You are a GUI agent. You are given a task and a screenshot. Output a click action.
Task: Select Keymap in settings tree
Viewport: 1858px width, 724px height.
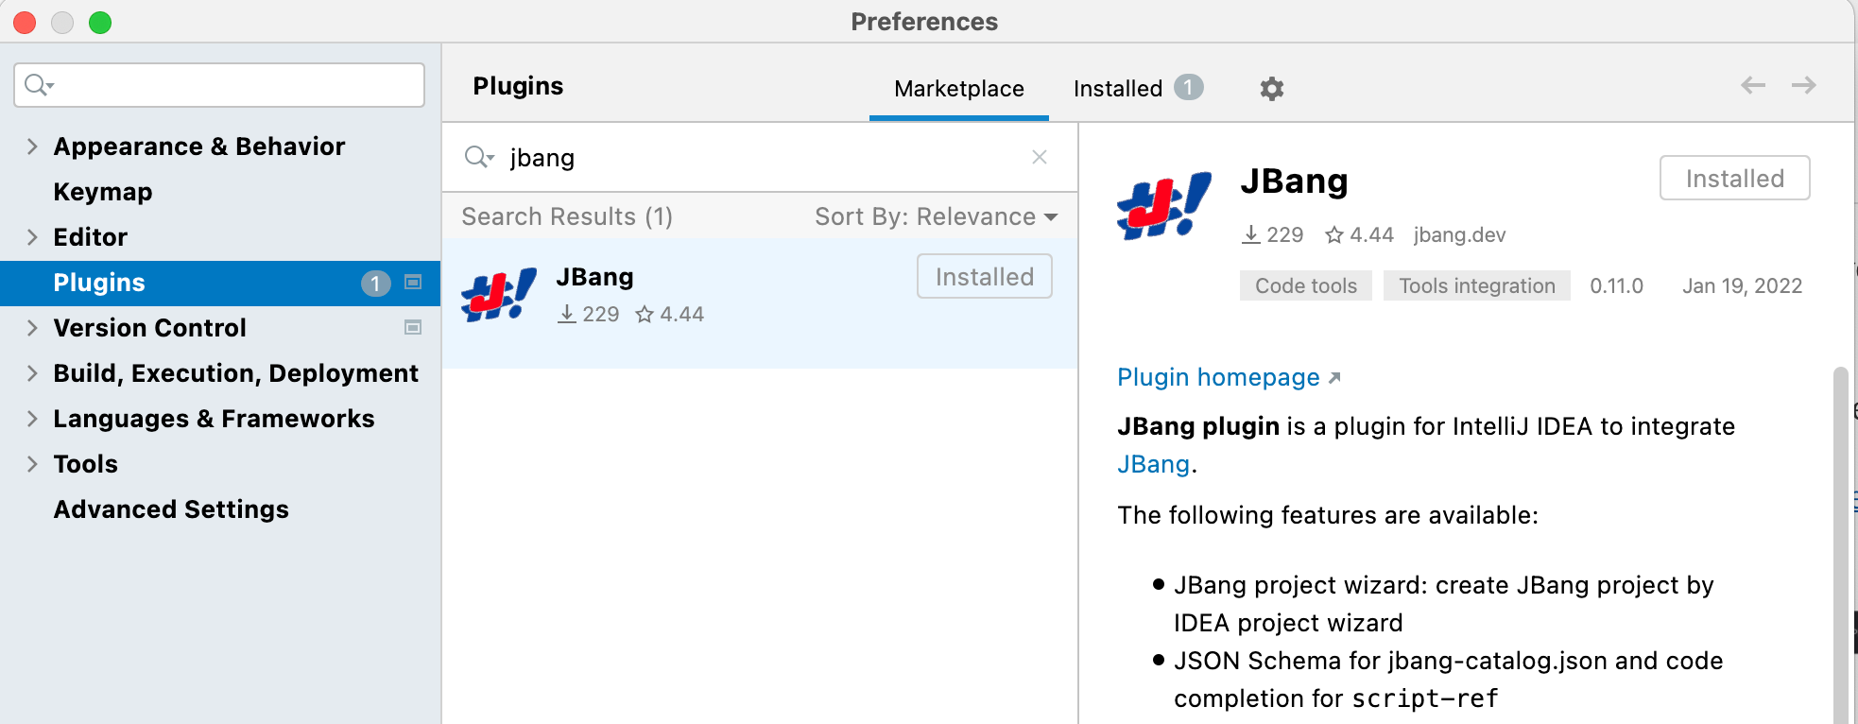102,192
